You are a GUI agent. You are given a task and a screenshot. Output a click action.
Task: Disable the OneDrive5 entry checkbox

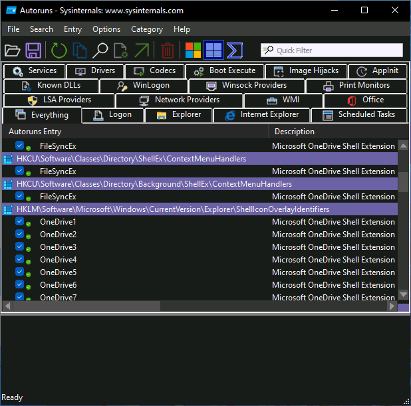pyautogui.click(x=19, y=271)
